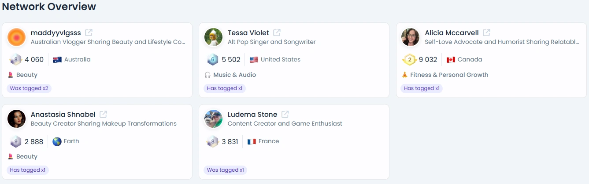Click the Fitness & Personal Growth category

point(449,75)
